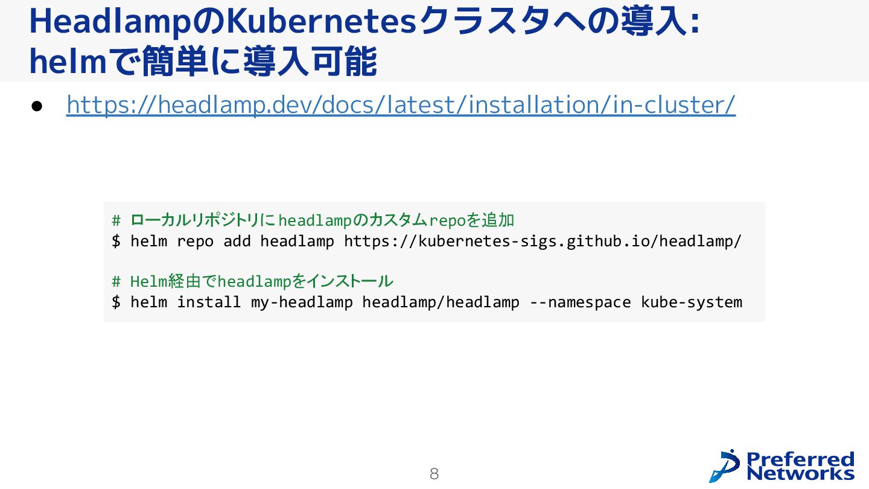The height and width of the screenshot is (489, 869).
Task: Select the 'helm install my-headlamp' command line
Action: point(427,302)
